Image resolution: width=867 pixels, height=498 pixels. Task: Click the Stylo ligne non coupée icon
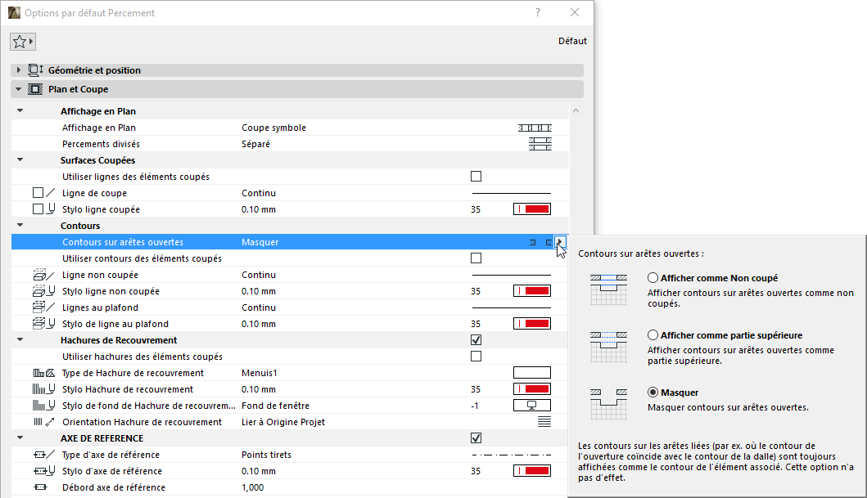pos(43,291)
